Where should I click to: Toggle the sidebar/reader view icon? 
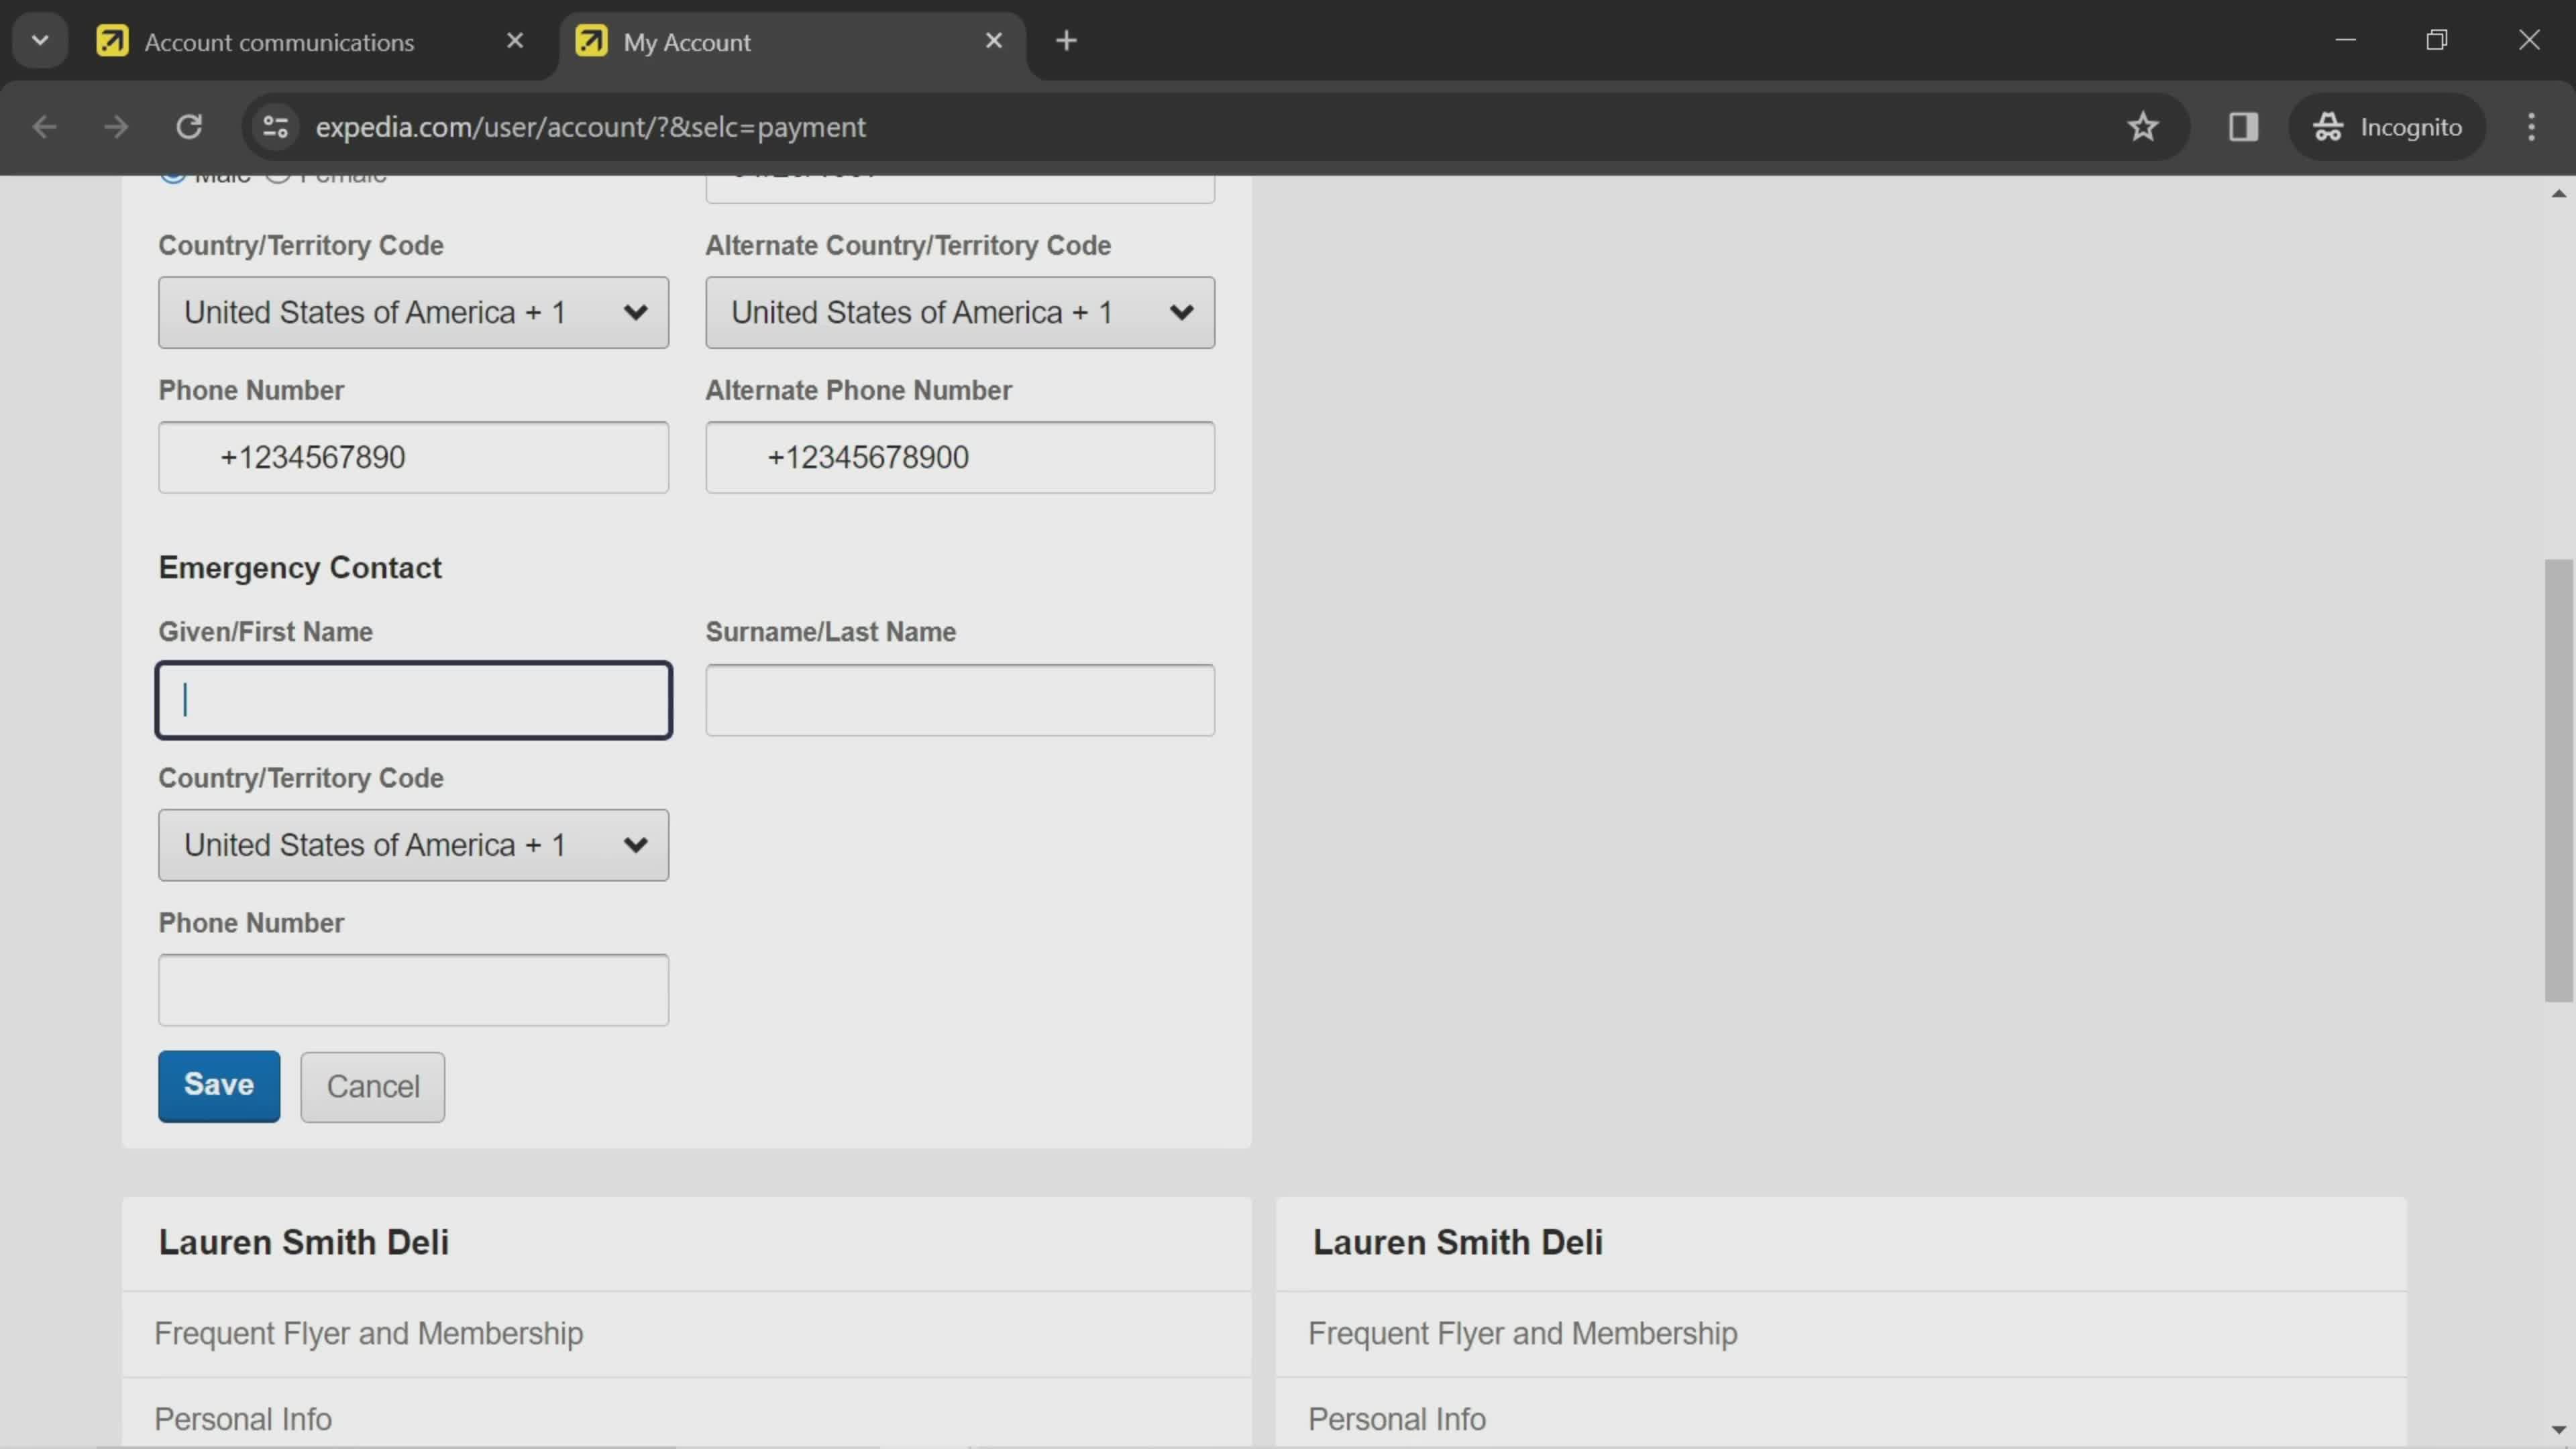click(2243, 125)
